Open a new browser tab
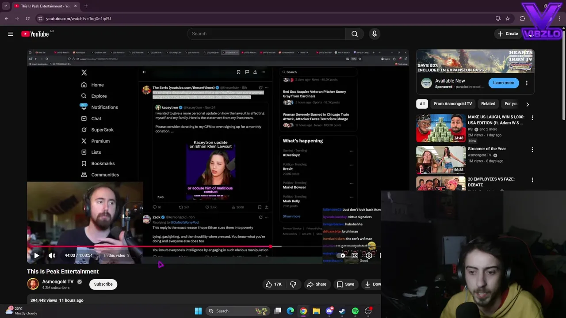 [x=86, y=6]
